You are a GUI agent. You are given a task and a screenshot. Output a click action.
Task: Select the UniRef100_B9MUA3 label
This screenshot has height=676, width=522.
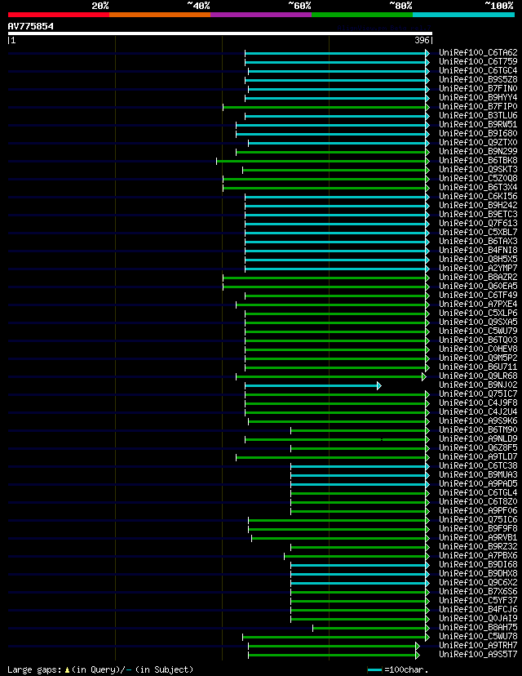click(478, 474)
